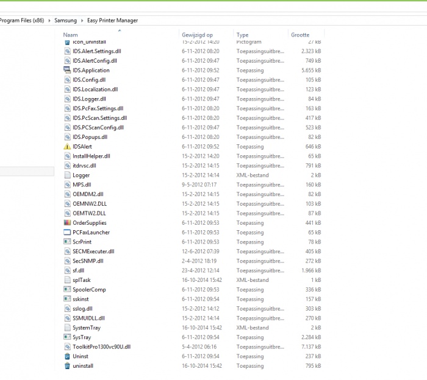Click the SecSNMP.dll file icon
This screenshot has height=380, width=427.
coord(67,261)
